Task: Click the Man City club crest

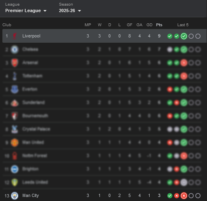Action: pyautogui.click(x=14, y=196)
